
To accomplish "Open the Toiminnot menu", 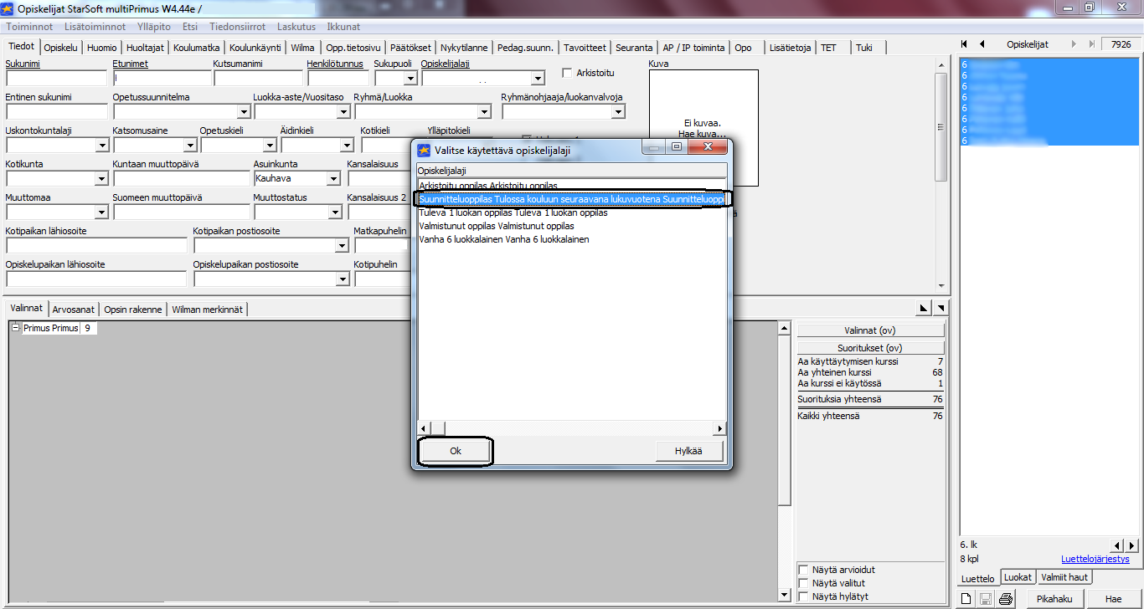I will point(30,26).
